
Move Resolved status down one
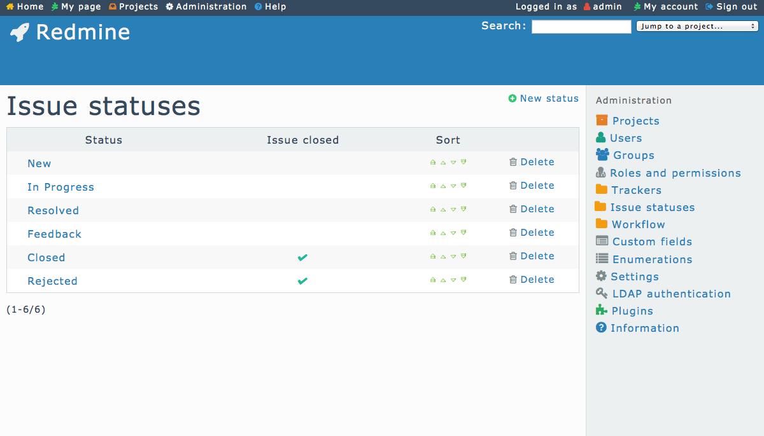click(453, 209)
